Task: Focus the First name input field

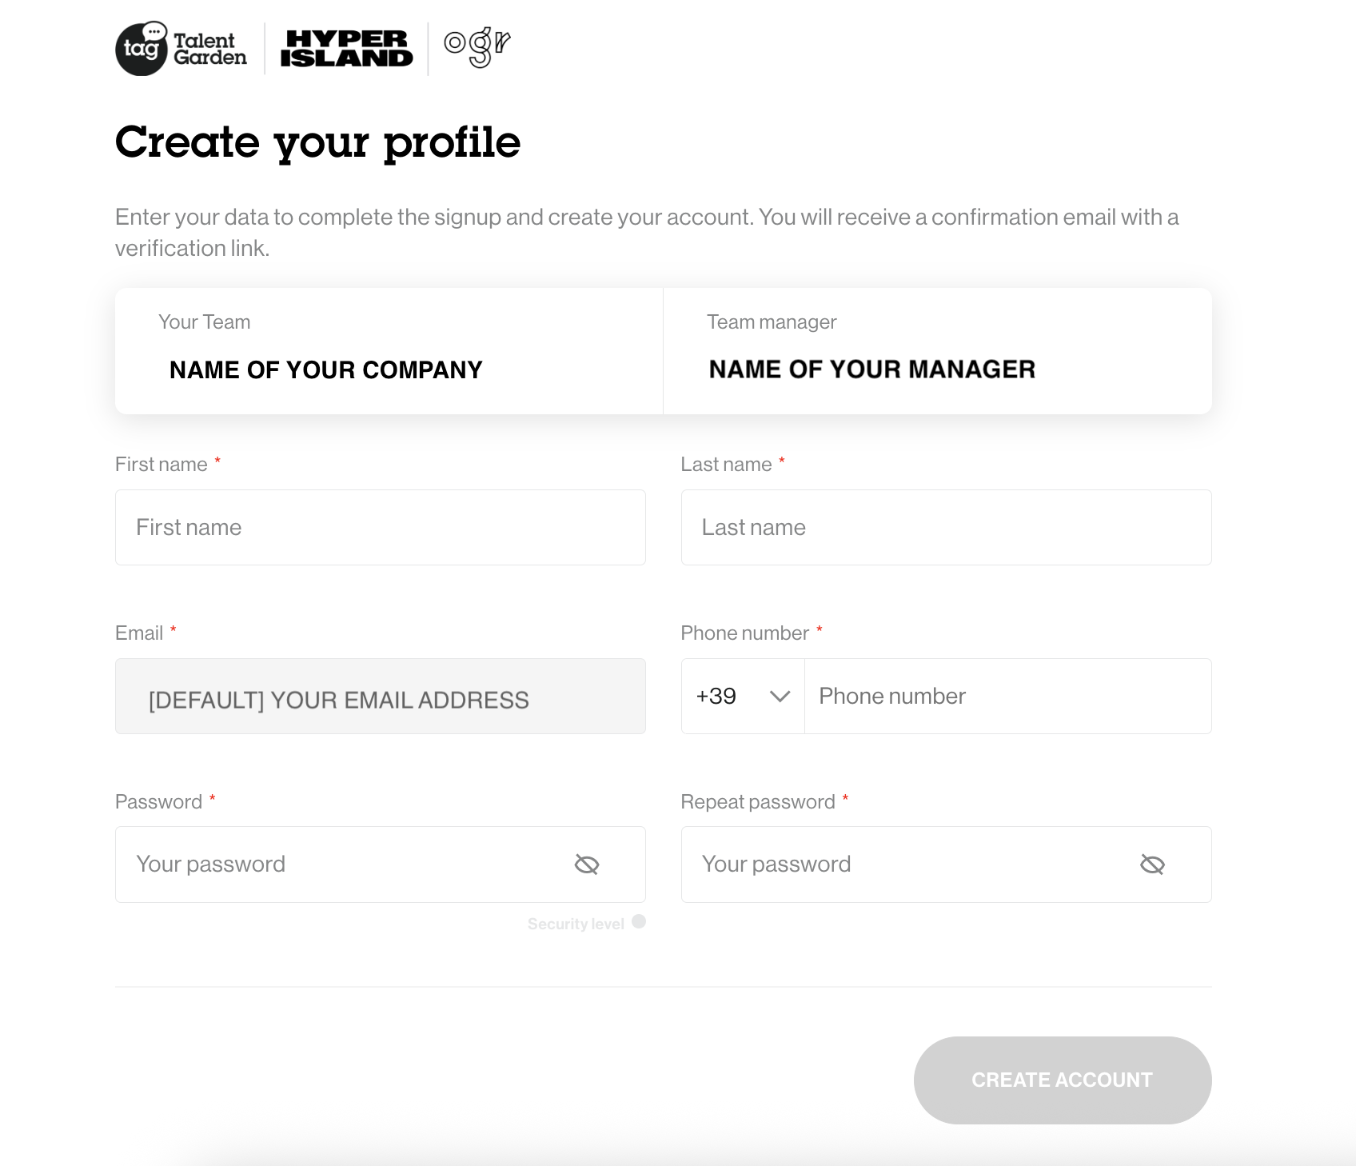Action: tap(380, 528)
